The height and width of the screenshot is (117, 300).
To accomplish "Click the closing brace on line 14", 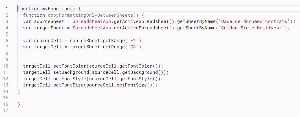I will tap(19, 91).
